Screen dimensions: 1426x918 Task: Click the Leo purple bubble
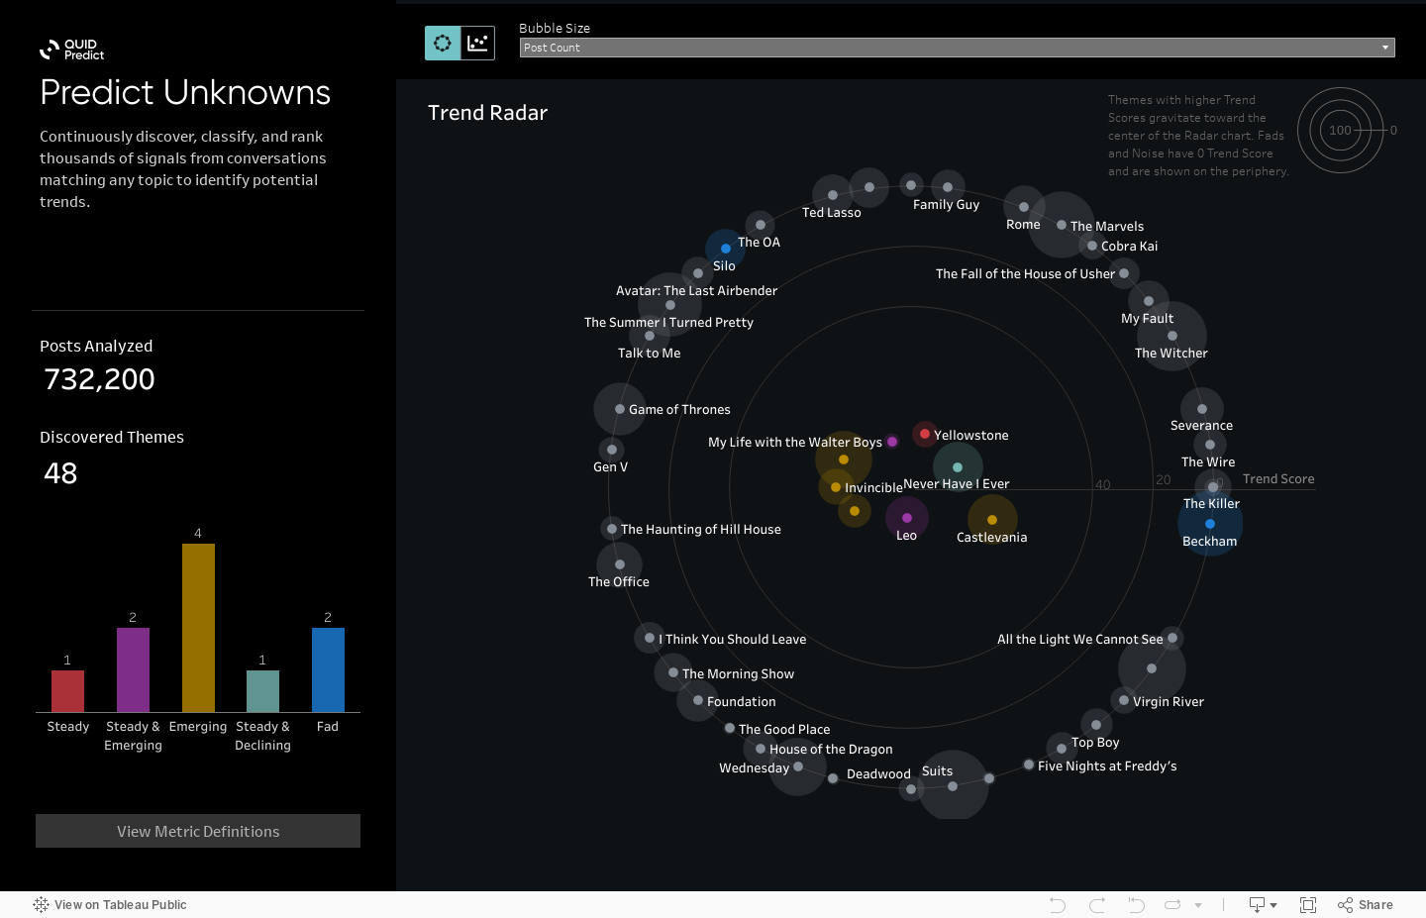tap(907, 518)
